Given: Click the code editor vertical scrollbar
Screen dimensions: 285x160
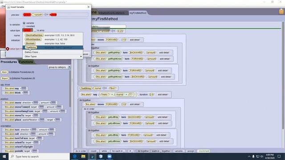Looking at the screenshot, I should [x=283, y=76].
